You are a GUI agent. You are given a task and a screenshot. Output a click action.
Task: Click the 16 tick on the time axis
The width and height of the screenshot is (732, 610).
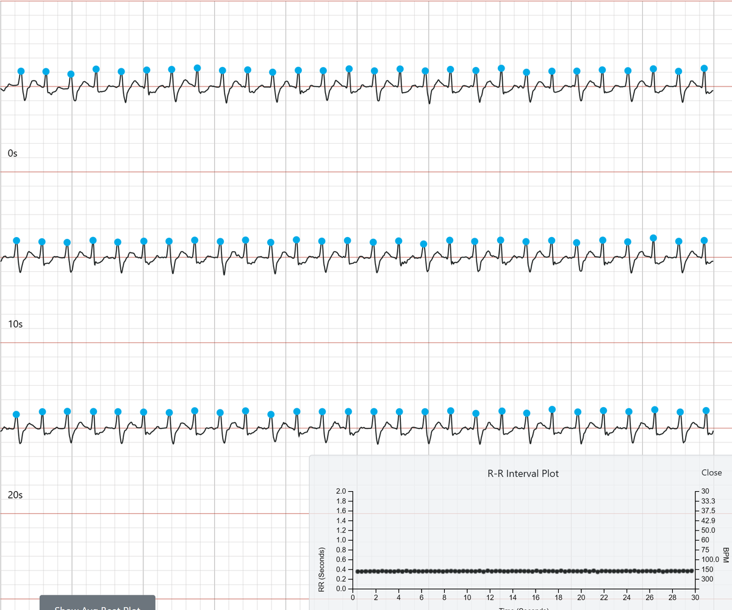[536, 598]
